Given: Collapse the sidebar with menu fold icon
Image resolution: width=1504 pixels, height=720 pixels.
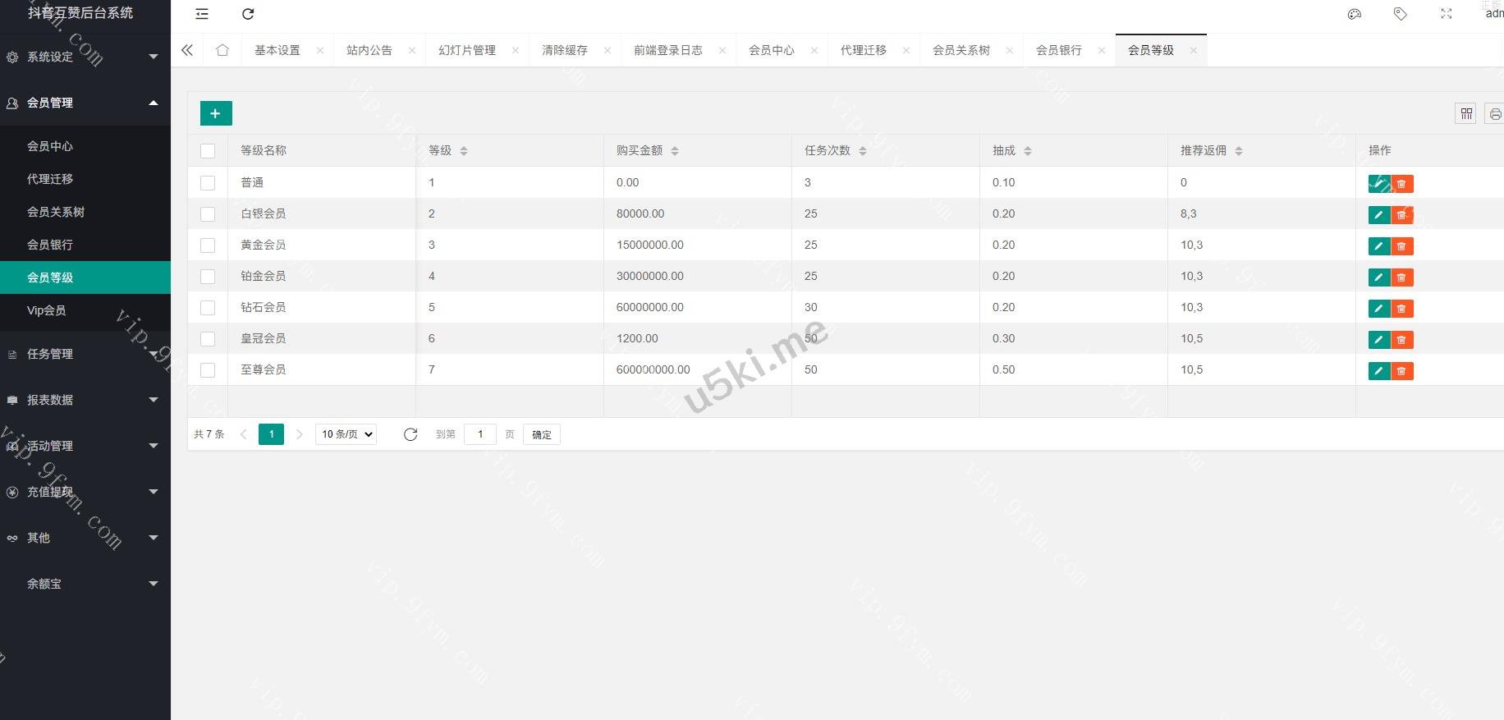Looking at the screenshot, I should point(202,14).
